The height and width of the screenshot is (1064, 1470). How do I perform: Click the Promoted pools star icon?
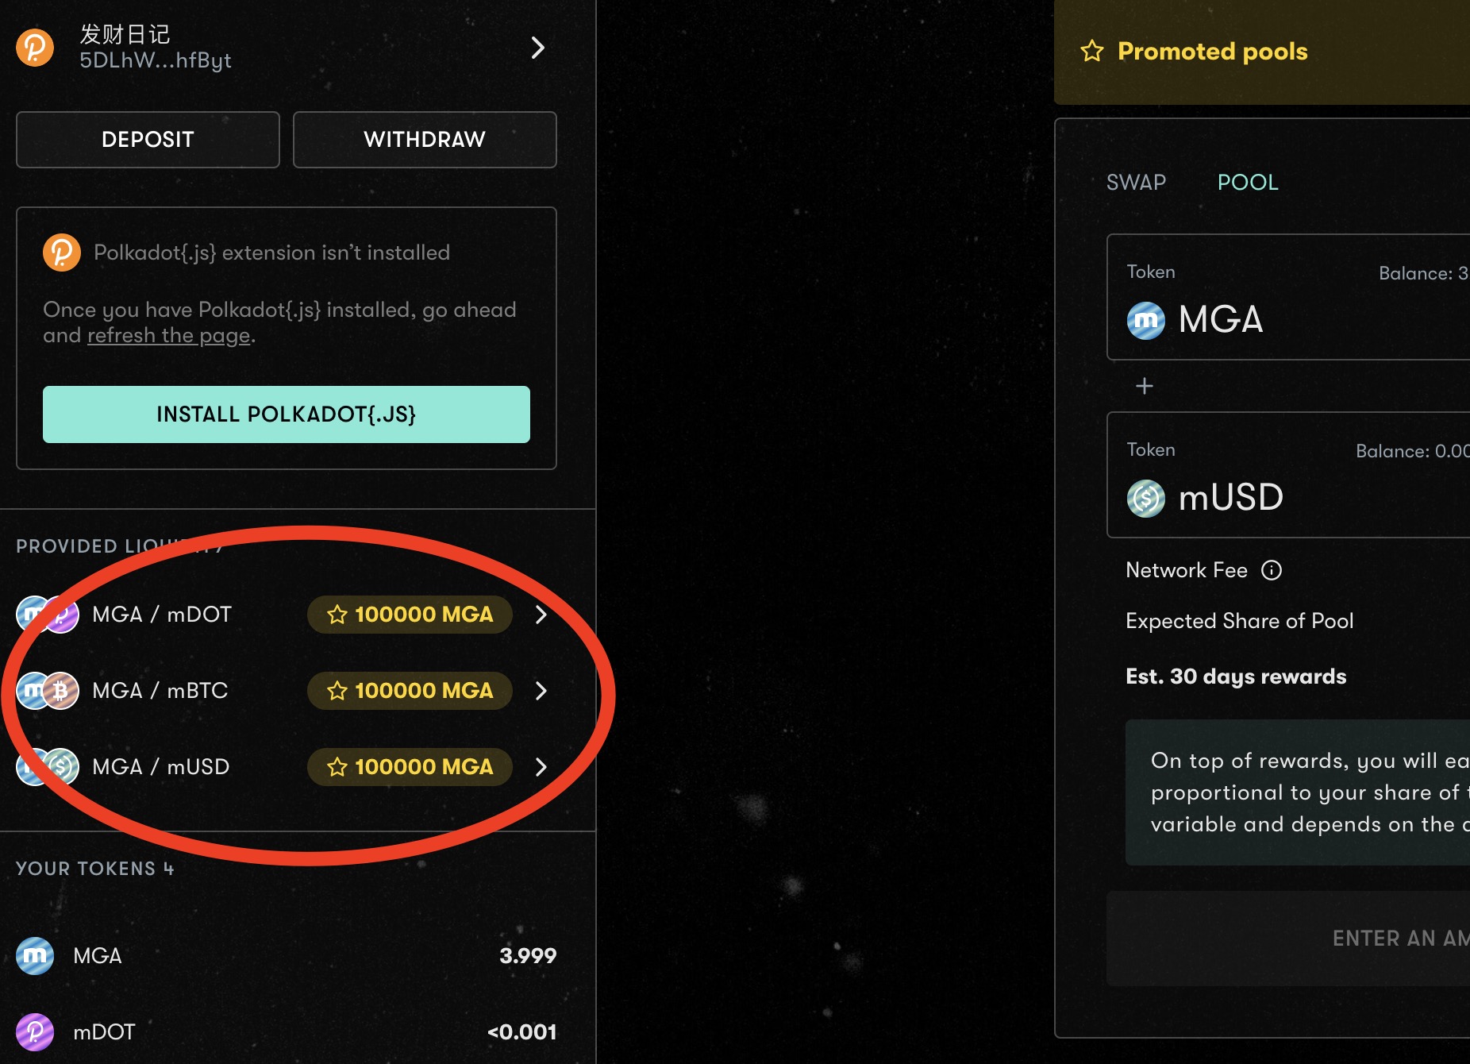point(1092,52)
